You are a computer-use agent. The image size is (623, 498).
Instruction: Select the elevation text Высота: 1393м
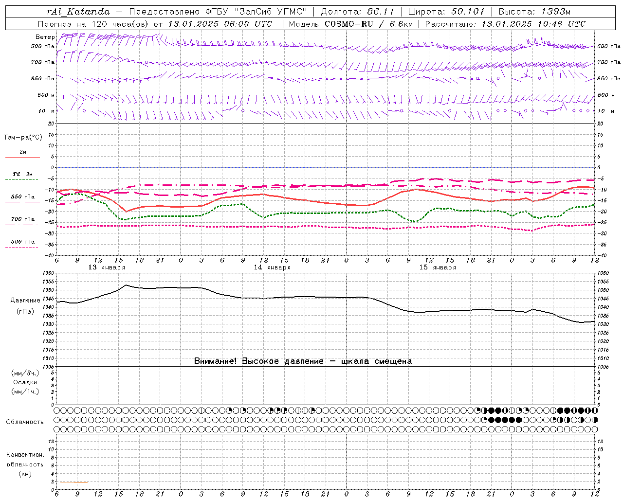pyautogui.click(x=535, y=12)
